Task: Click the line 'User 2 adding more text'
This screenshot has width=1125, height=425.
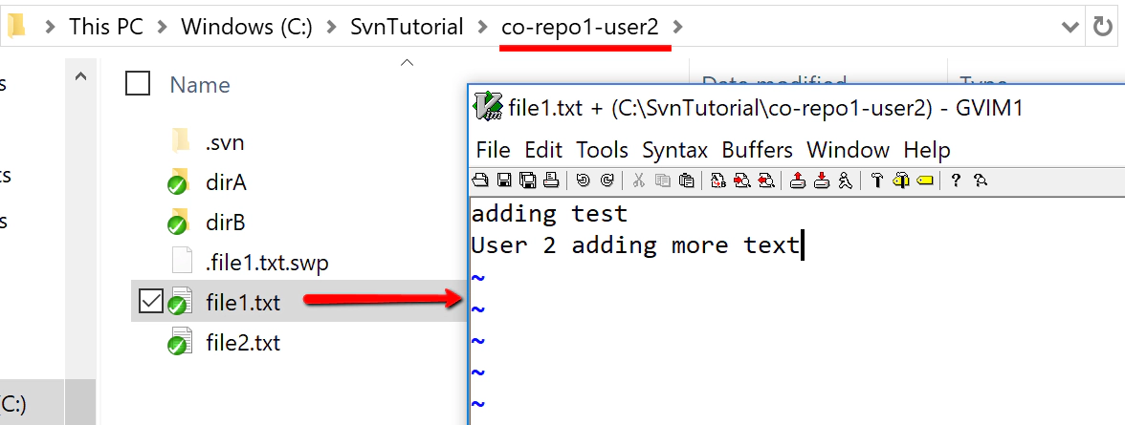Action: [635, 245]
